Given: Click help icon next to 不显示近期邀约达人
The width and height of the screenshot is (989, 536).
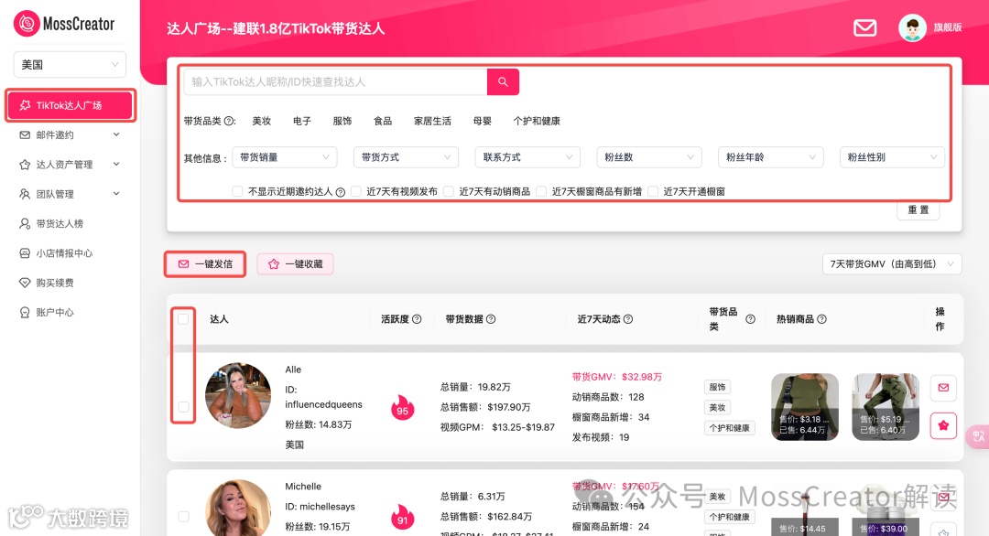Looking at the screenshot, I should coord(341,192).
